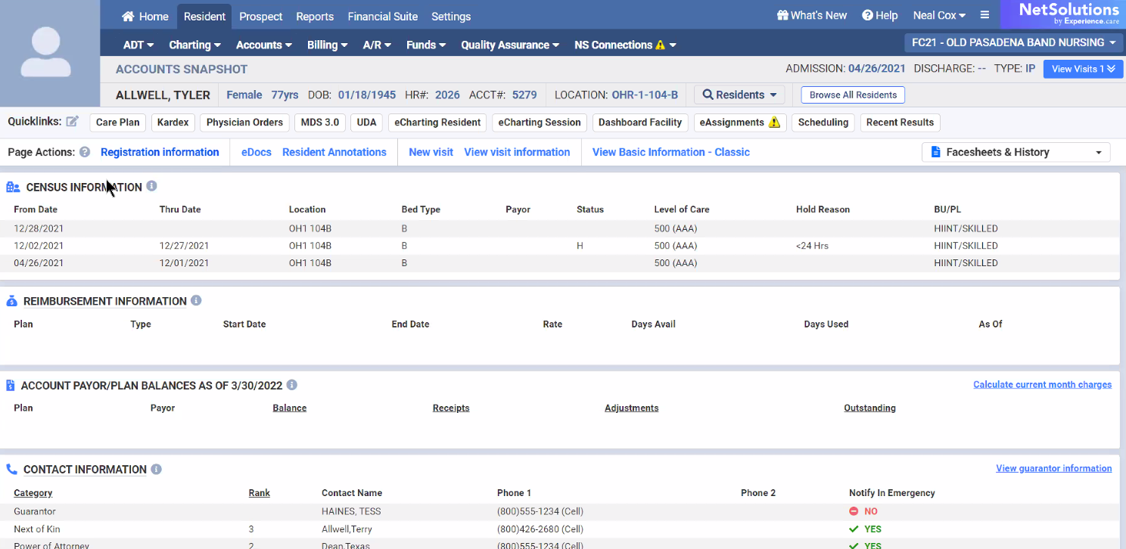Click the resident avatar placeholder photo
1126x549 pixels.
(x=50, y=53)
